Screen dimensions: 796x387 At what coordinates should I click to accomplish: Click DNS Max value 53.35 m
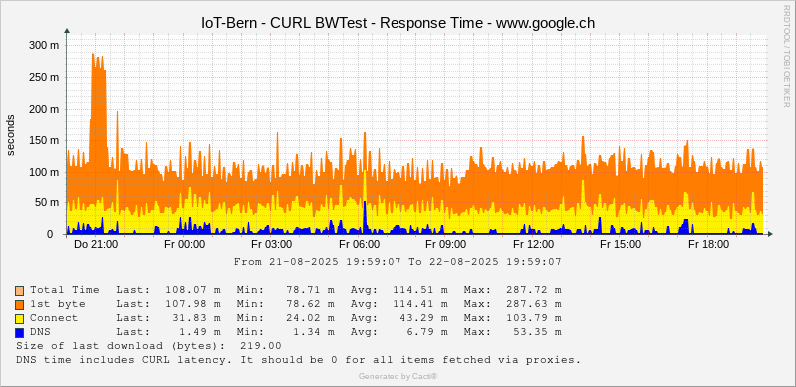tap(538, 332)
